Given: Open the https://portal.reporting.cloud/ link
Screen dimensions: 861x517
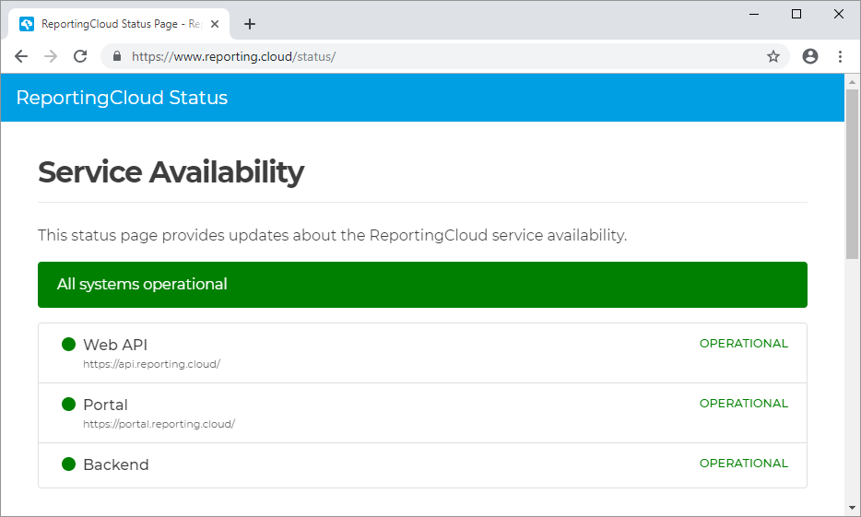Looking at the screenshot, I should pos(159,424).
